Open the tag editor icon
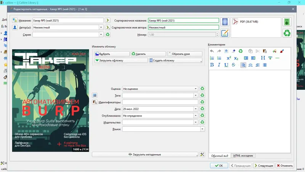 point(95,95)
